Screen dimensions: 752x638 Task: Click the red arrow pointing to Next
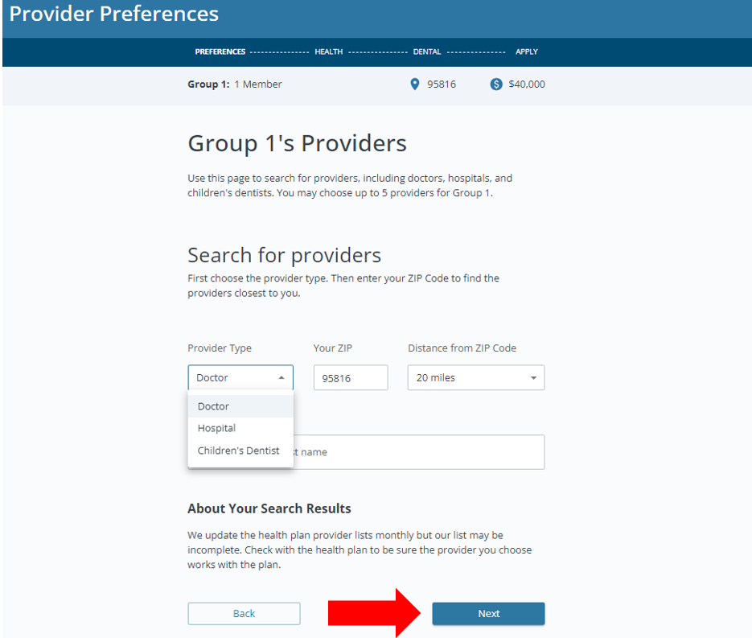(x=376, y=613)
